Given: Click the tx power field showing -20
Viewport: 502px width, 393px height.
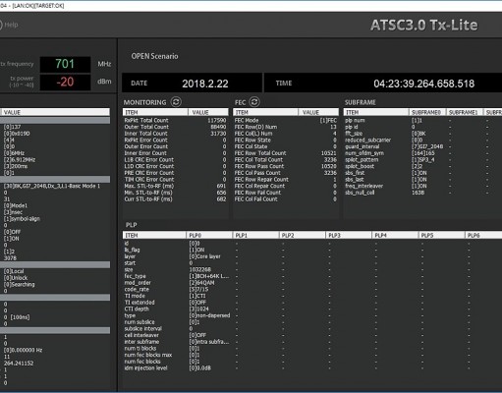Looking at the screenshot, I should [x=65, y=82].
